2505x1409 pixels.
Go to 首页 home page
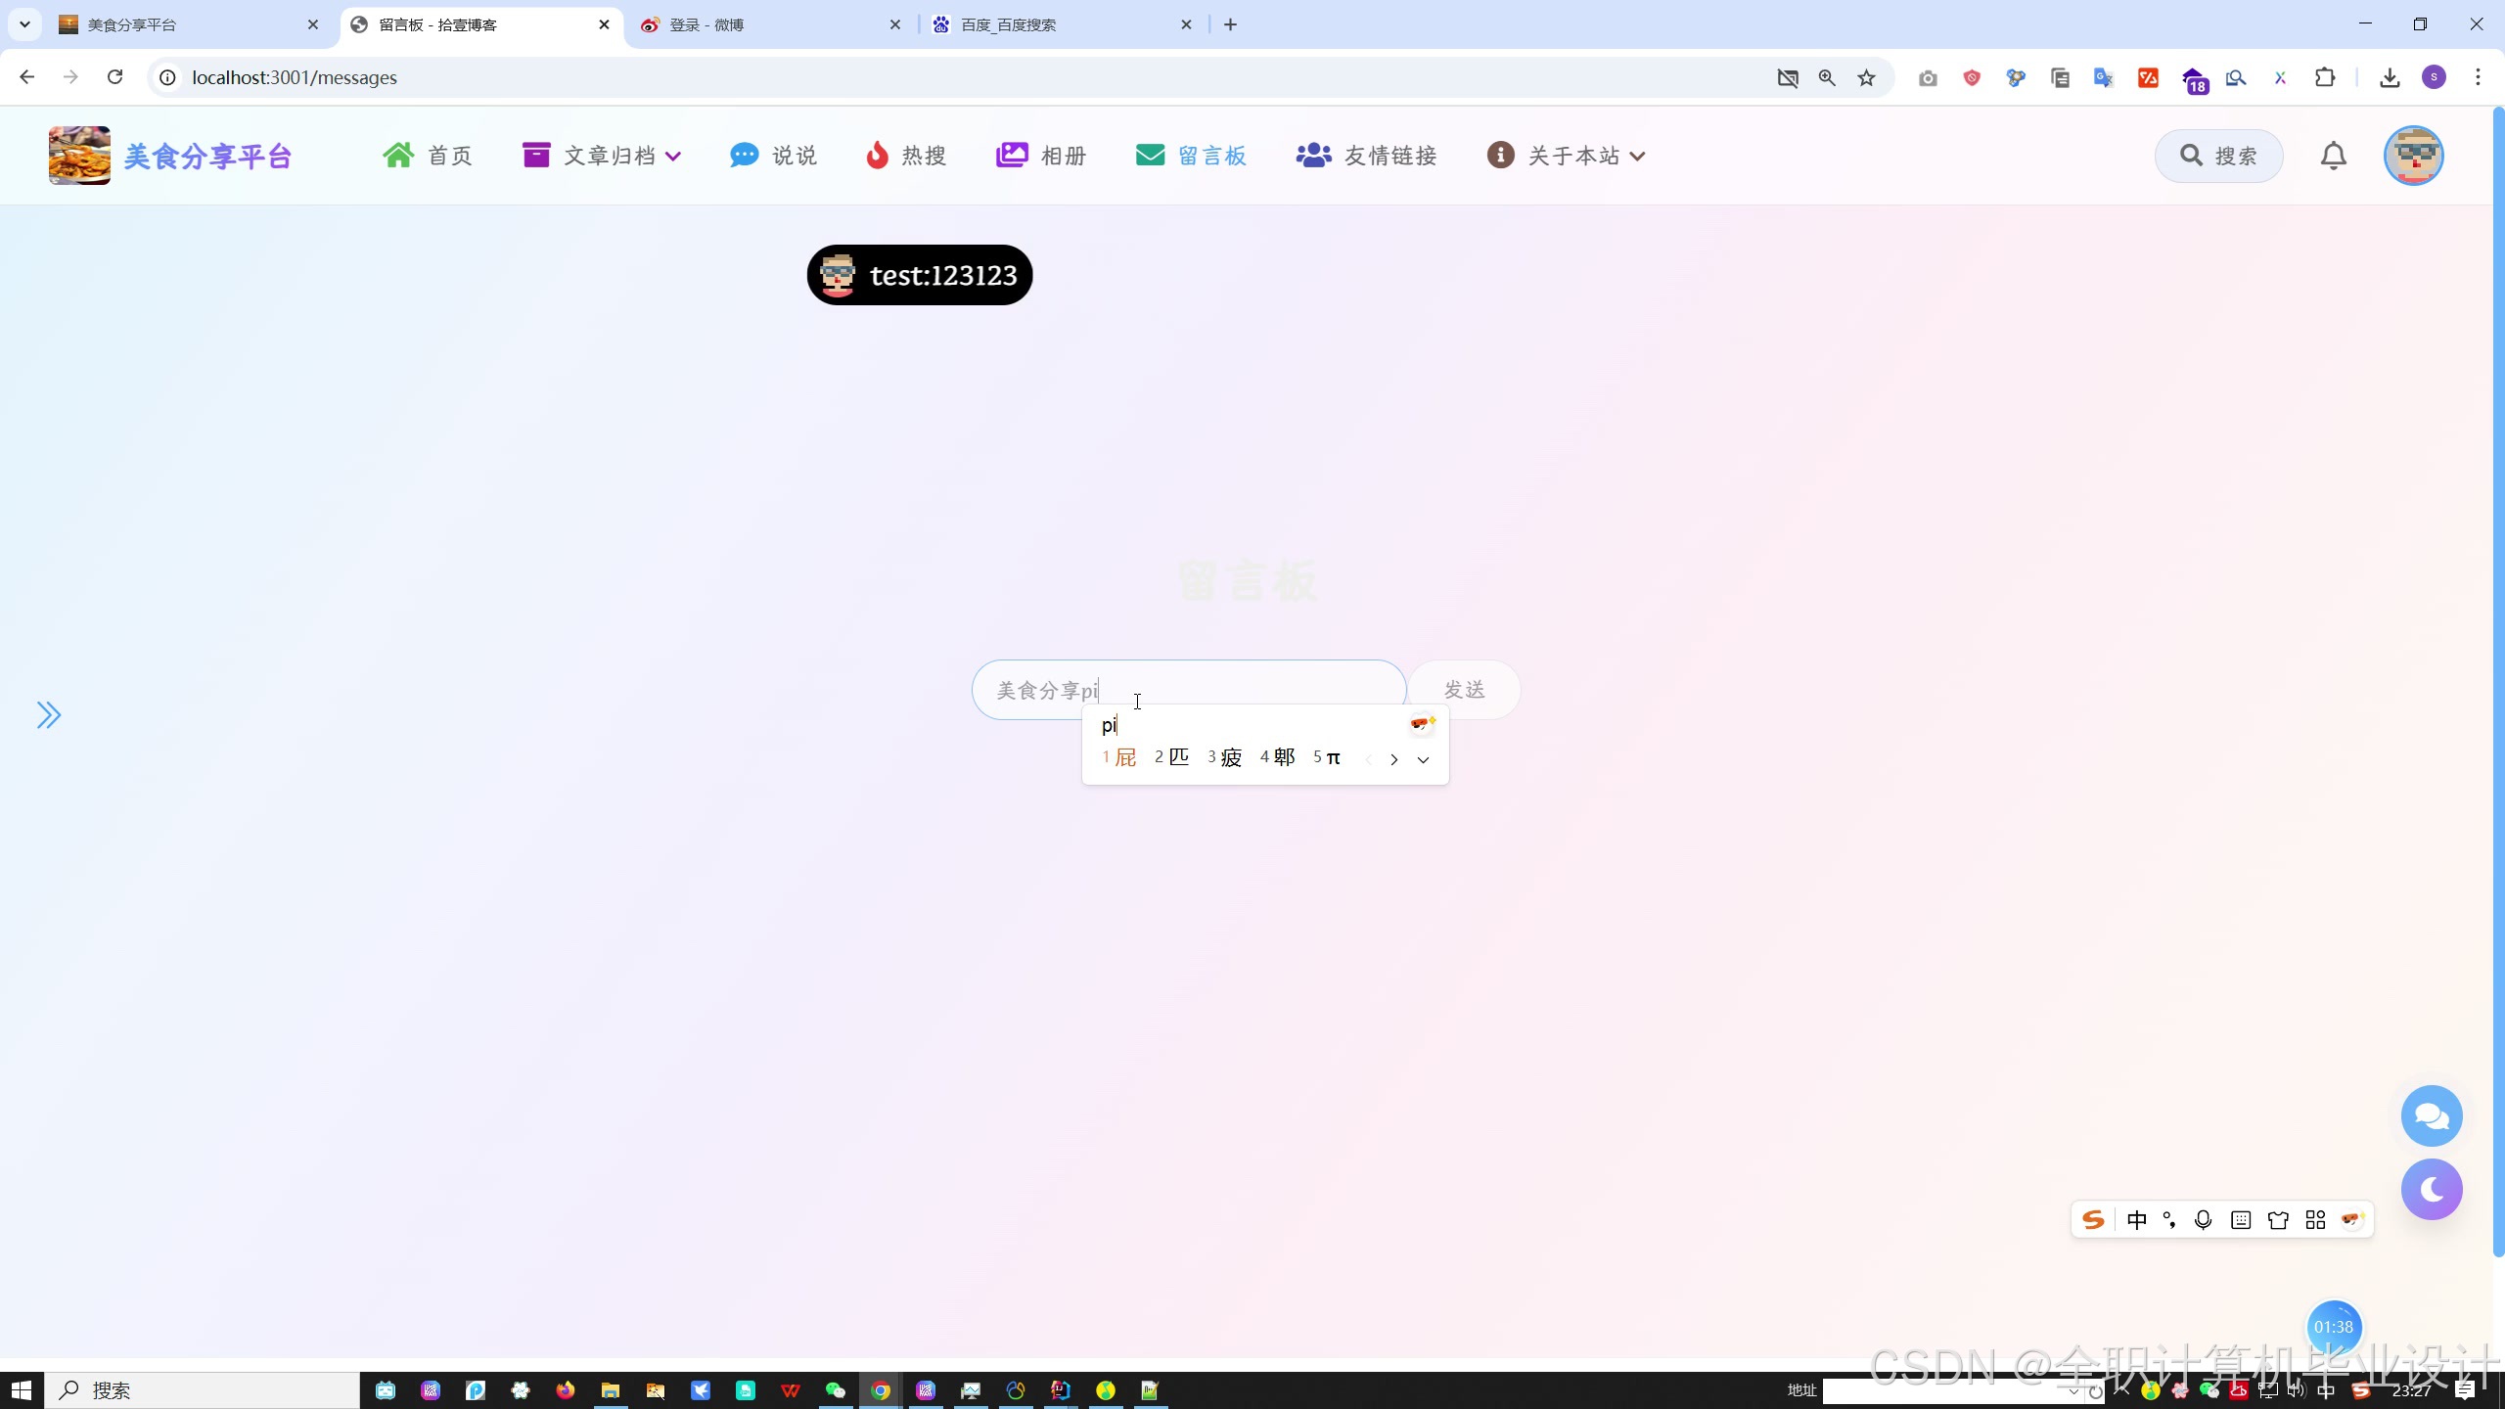tap(427, 156)
